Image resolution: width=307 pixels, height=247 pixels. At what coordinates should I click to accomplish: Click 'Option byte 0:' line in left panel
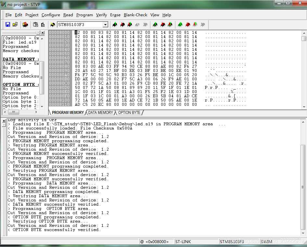point(20,97)
